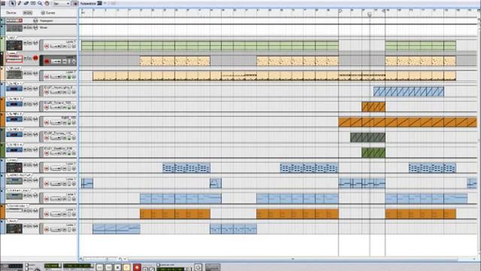Click the Rewind transport button
481x271 pixels.
coord(99,267)
